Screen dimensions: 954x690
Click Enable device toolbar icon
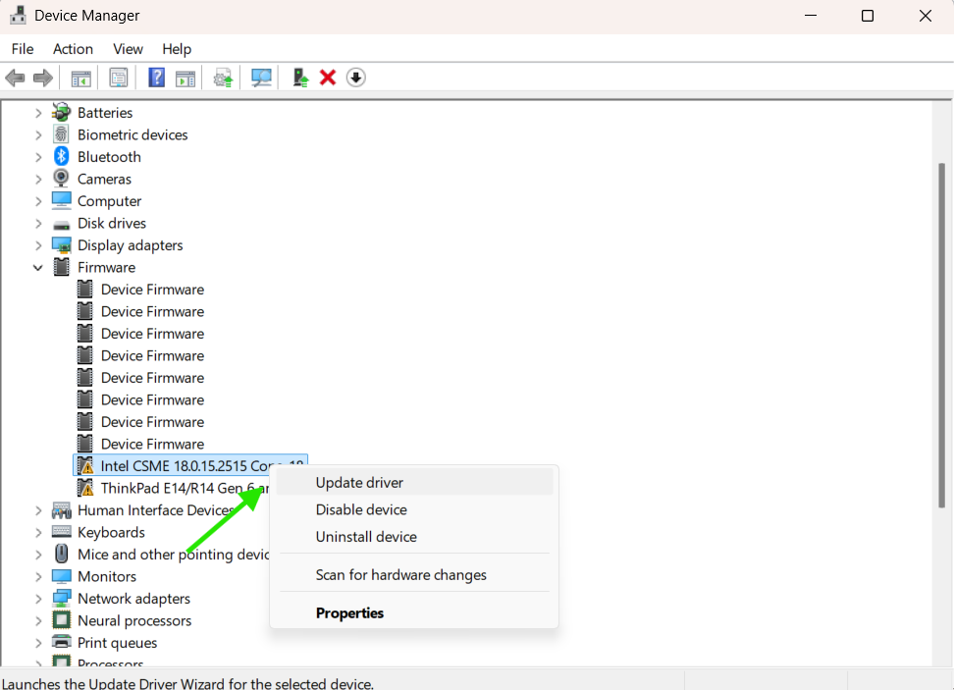pos(300,78)
